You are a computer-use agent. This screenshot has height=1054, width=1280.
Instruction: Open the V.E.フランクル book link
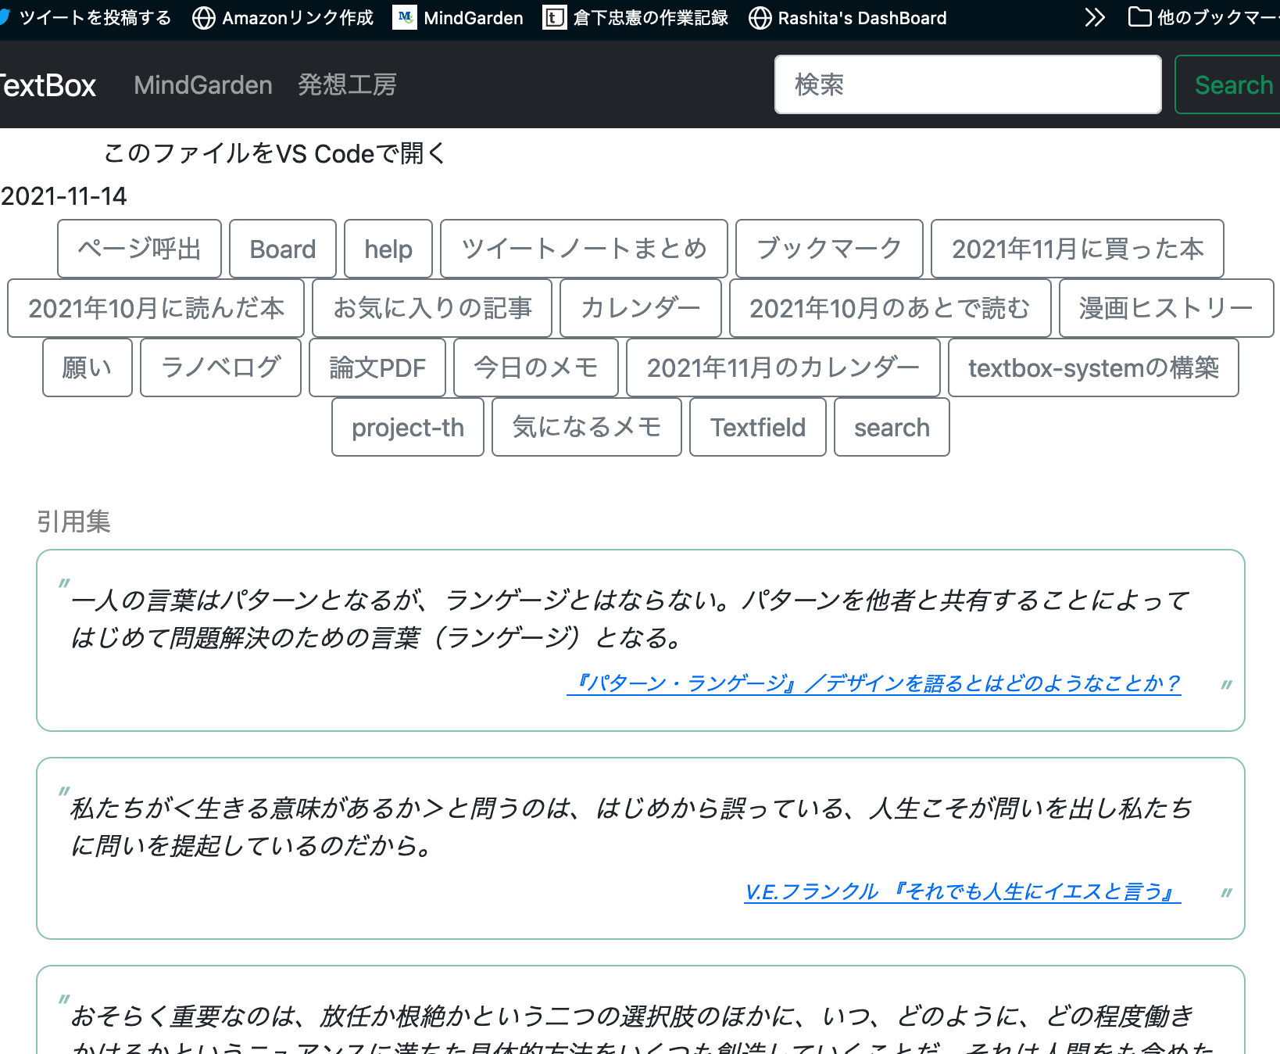click(964, 891)
